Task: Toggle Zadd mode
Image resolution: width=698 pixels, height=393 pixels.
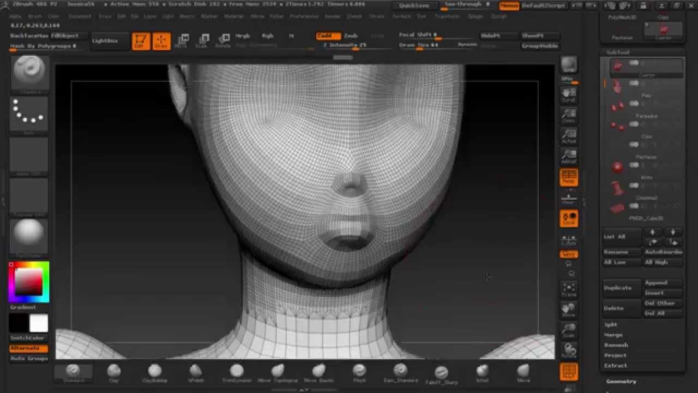Action: point(328,35)
